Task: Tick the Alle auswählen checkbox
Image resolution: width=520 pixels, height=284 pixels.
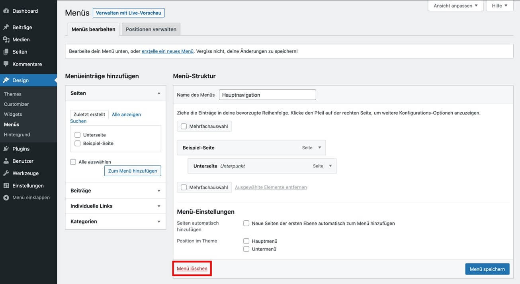Action: [73, 162]
